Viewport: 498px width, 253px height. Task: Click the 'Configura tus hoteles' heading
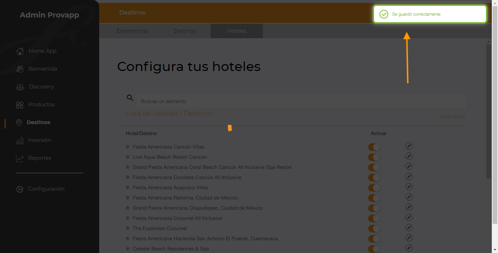click(x=189, y=67)
